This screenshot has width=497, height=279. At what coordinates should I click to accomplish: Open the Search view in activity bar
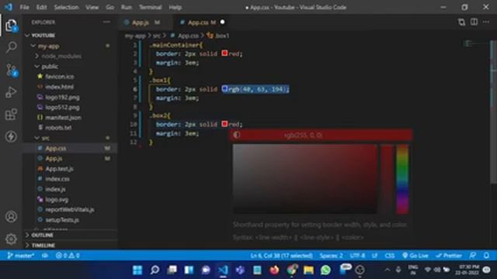pos(11,47)
